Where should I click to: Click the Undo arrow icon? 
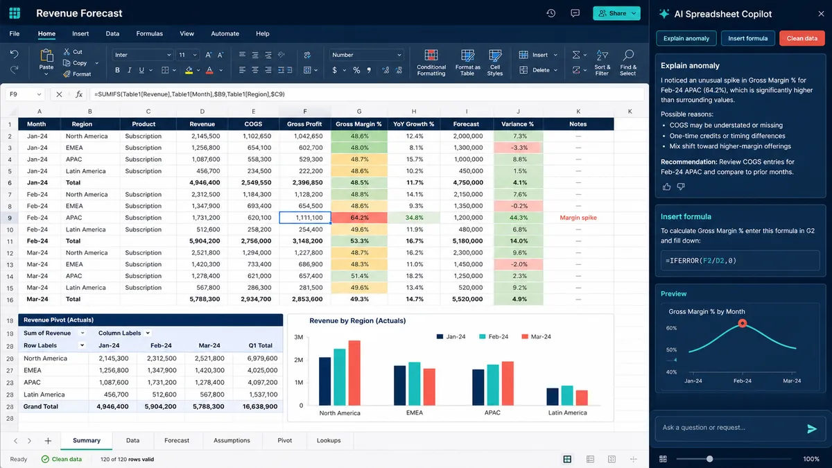point(15,54)
